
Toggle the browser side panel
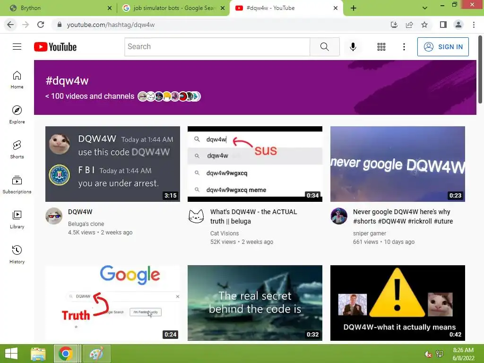coord(443,25)
